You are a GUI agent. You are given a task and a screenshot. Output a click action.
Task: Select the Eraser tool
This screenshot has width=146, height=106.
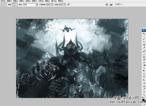[144, 62]
